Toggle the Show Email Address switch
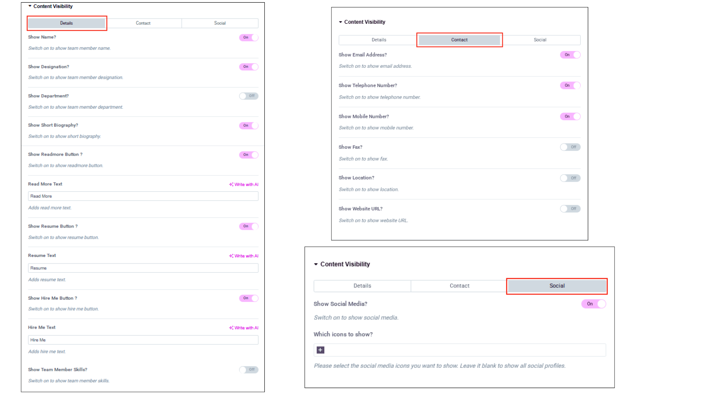 point(570,55)
